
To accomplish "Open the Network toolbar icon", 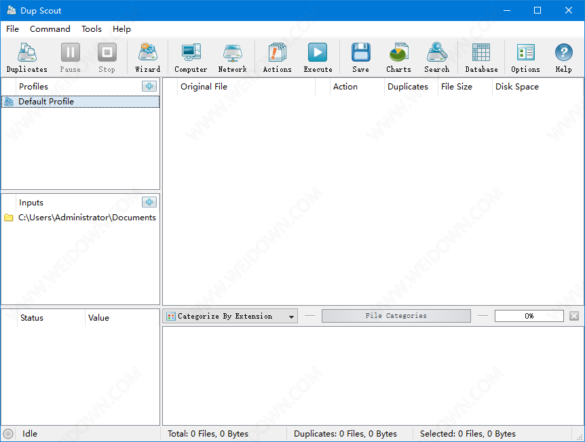I will pos(232,58).
